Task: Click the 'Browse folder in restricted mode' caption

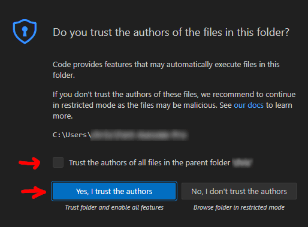Action: [x=239, y=207]
